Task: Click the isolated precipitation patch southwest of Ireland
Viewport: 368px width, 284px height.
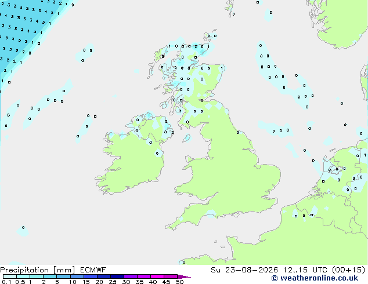Action: (23, 230)
